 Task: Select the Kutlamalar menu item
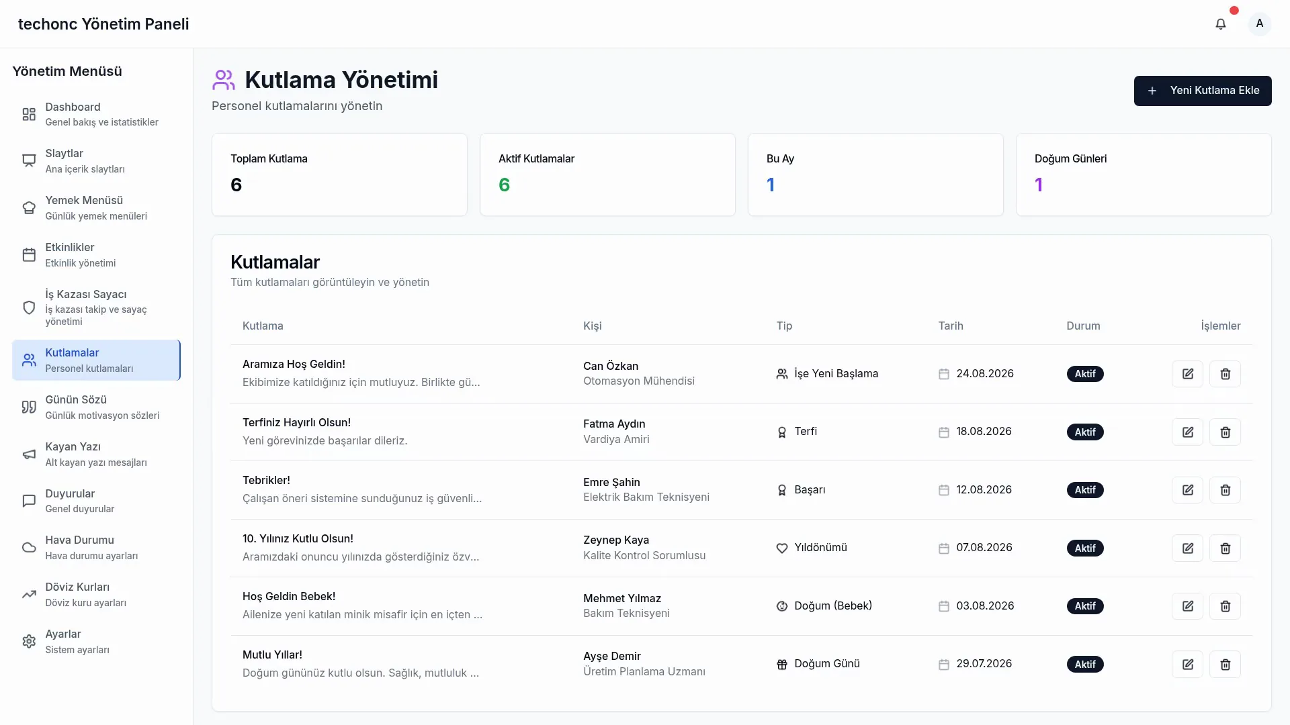(96, 360)
